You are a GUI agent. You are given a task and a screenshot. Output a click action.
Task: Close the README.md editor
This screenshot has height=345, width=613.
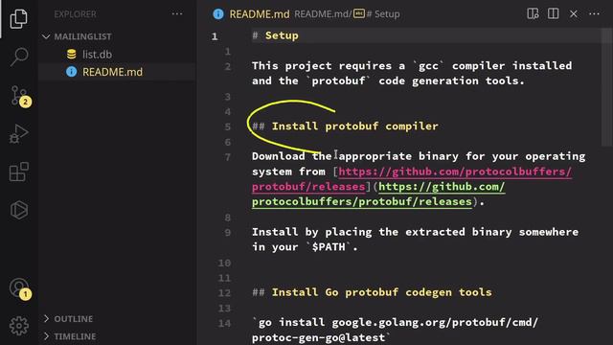point(574,14)
